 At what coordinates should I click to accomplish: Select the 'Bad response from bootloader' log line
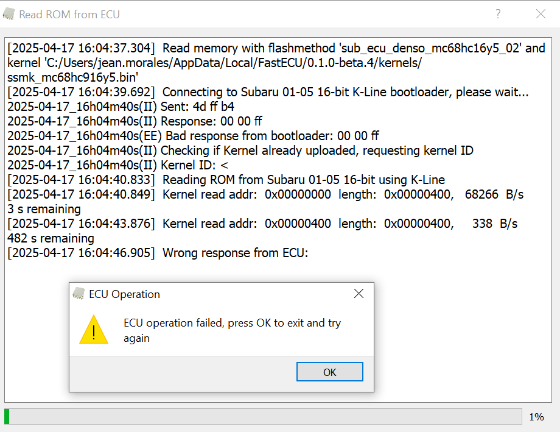tap(193, 136)
